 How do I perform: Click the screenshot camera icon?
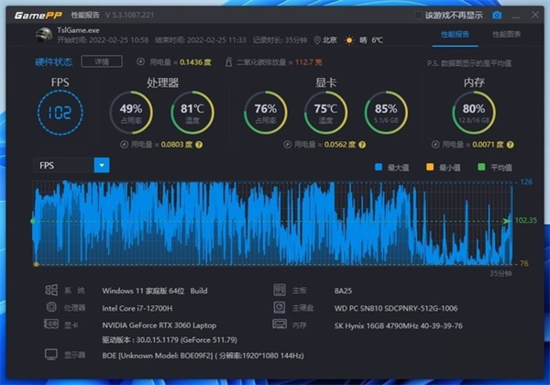[498, 16]
